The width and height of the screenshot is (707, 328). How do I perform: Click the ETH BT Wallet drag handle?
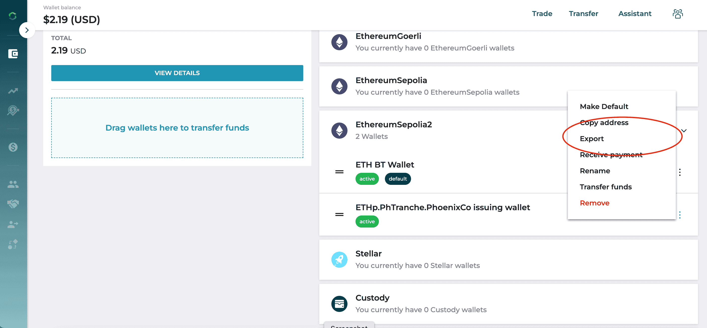[x=339, y=172]
